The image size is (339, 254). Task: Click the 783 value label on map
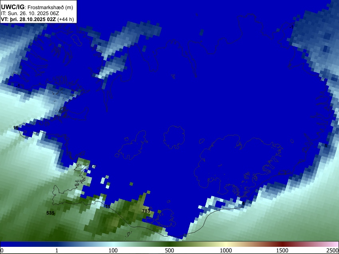(x=146, y=211)
